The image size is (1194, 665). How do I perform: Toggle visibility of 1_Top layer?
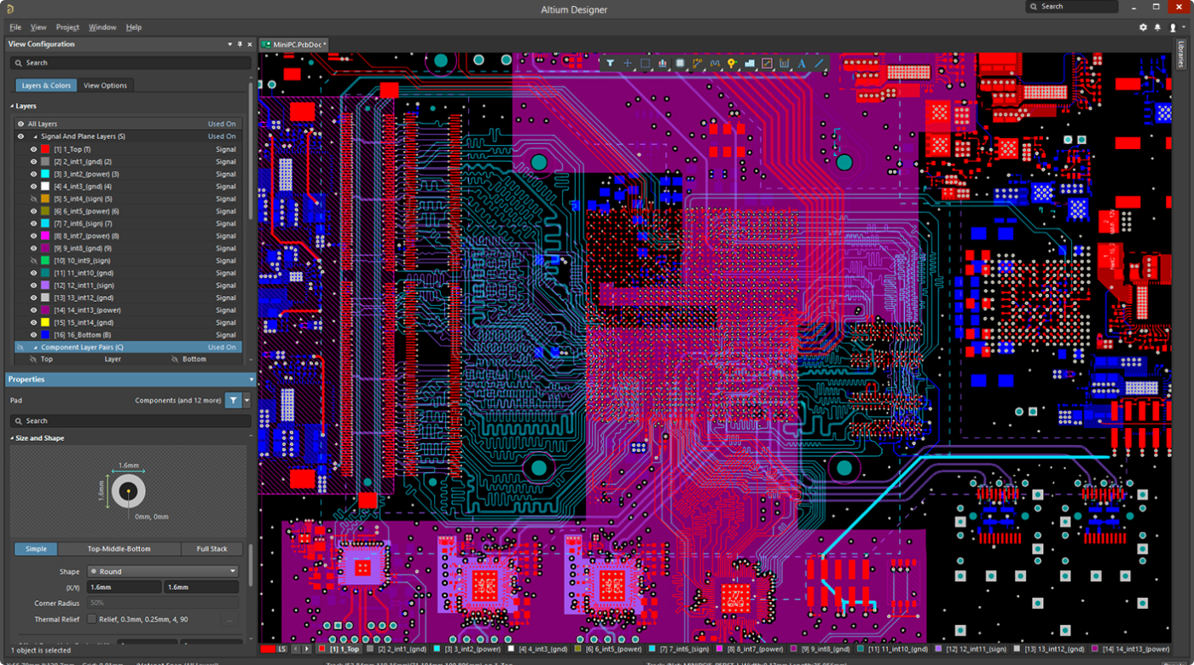(x=34, y=149)
